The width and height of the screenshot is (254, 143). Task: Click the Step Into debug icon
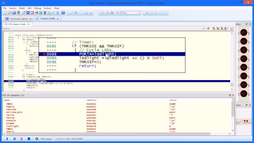[x=218, y=29]
